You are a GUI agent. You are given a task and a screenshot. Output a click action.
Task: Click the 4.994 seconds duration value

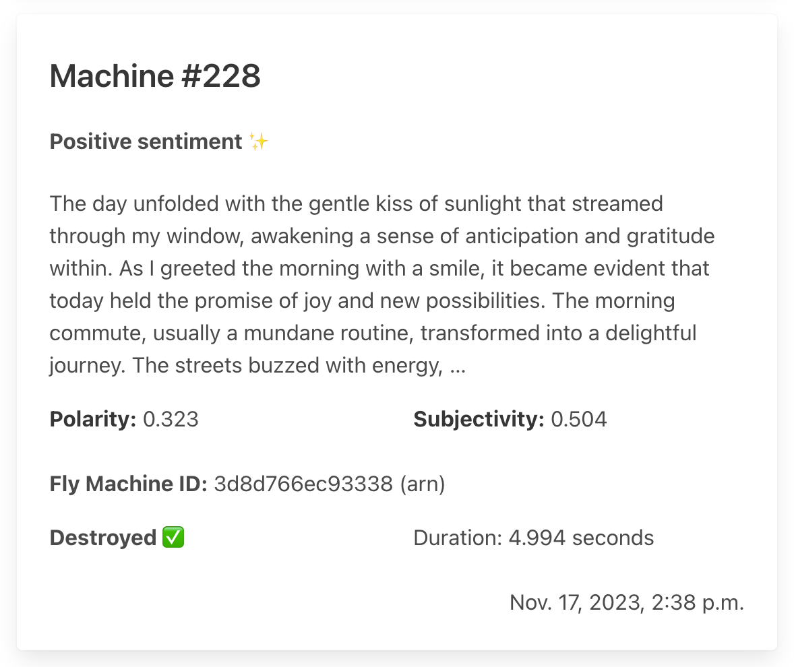pos(581,538)
